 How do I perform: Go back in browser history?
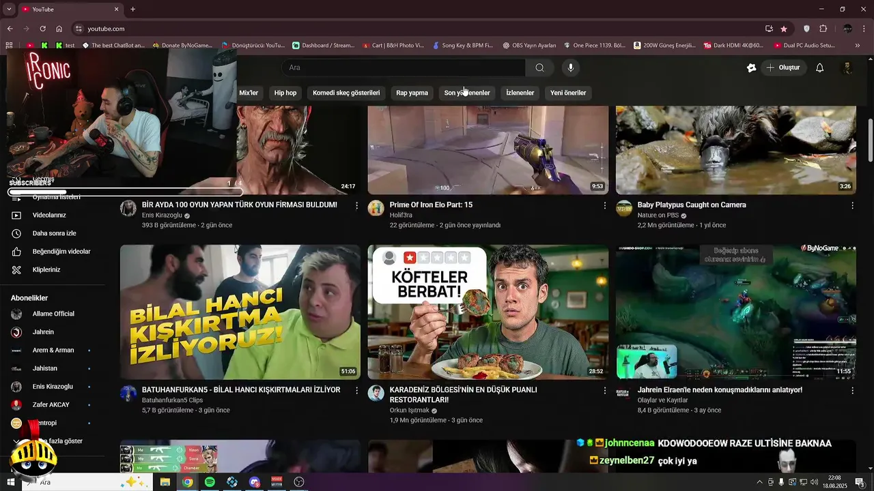[10, 29]
